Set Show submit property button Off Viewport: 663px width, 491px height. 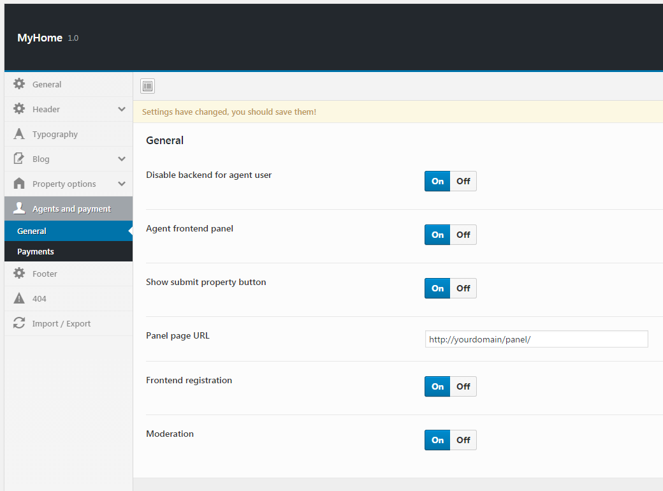click(x=463, y=288)
